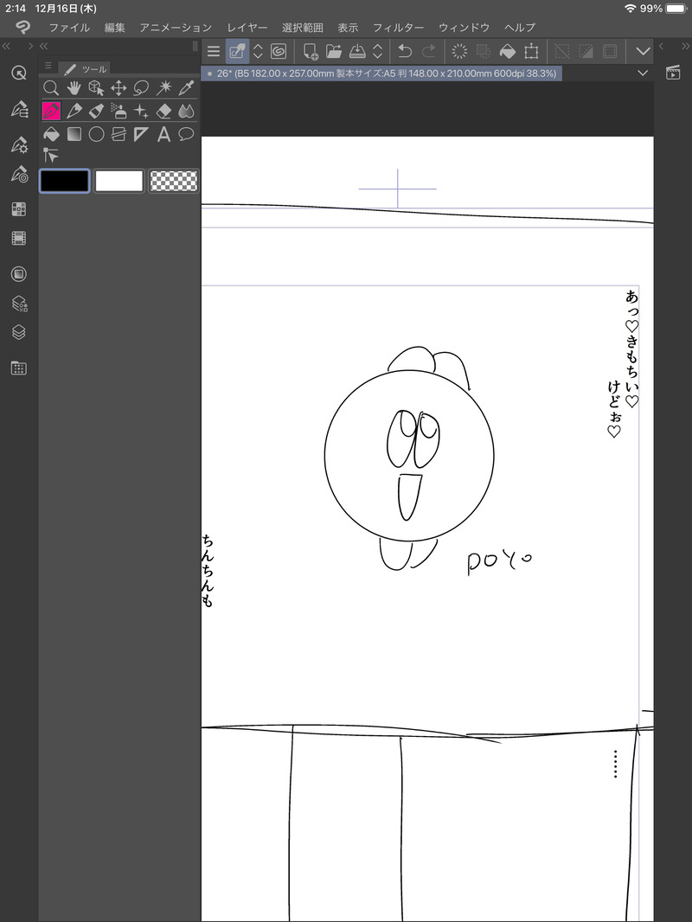Select black main color swatch
Viewport: 692px width, 922px height.
(65, 181)
